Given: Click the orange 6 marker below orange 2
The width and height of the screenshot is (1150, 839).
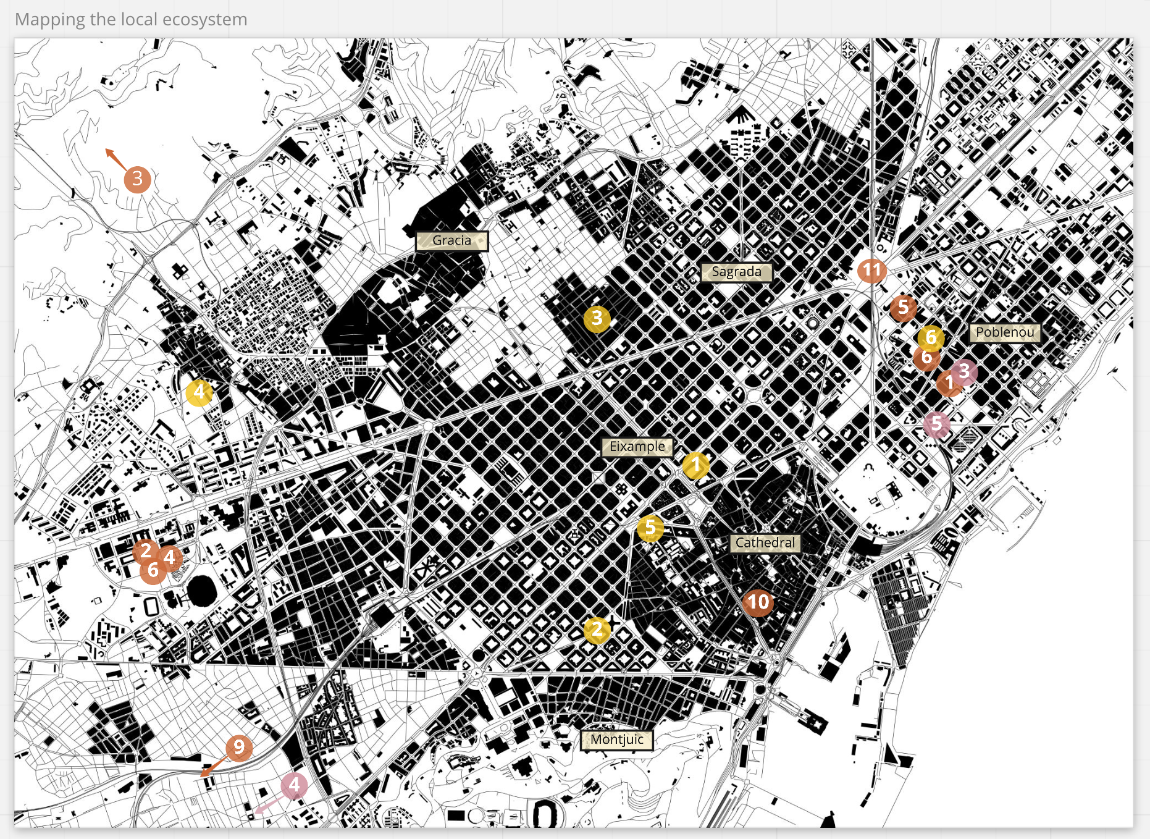Looking at the screenshot, I should coord(153,571).
